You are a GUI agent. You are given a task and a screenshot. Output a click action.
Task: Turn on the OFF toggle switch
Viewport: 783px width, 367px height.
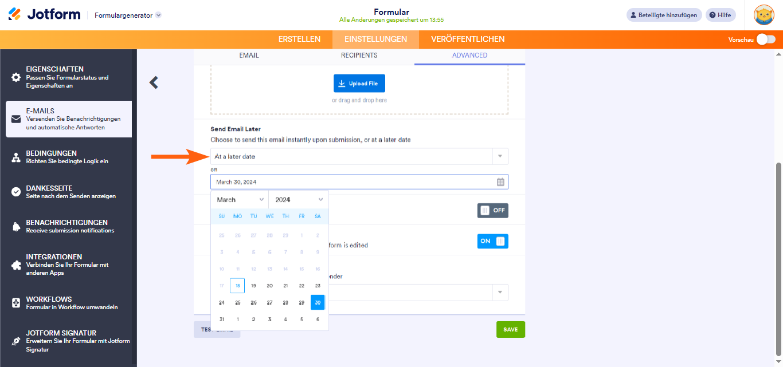click(x=492, y=210)
